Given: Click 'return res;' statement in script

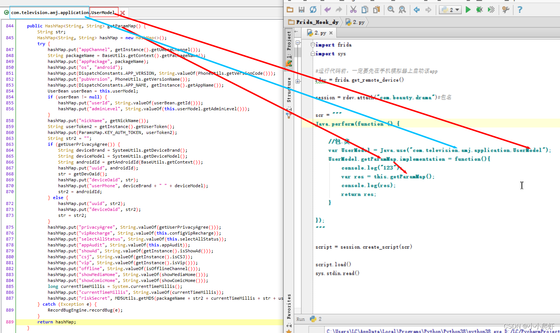Looking at the screenshot, I should coord(358,194).
